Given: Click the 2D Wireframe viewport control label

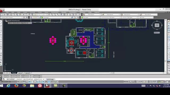Looking at the screenshot, I should click(14, 21).
